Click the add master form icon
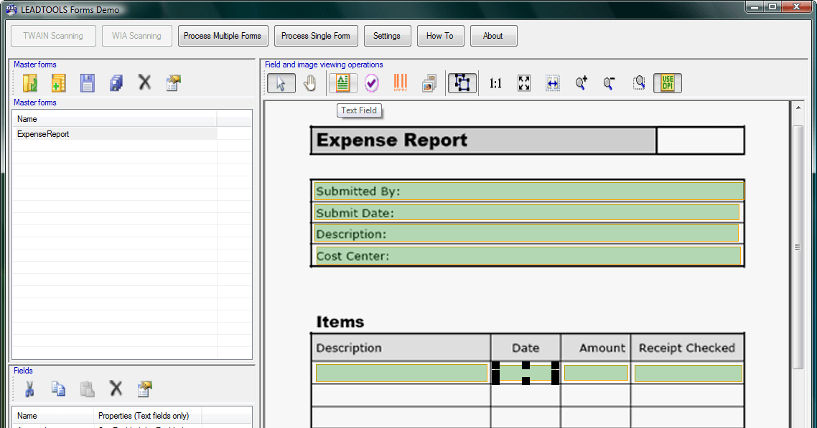This screenshot has height=428, width=817. tap(59, 83)
